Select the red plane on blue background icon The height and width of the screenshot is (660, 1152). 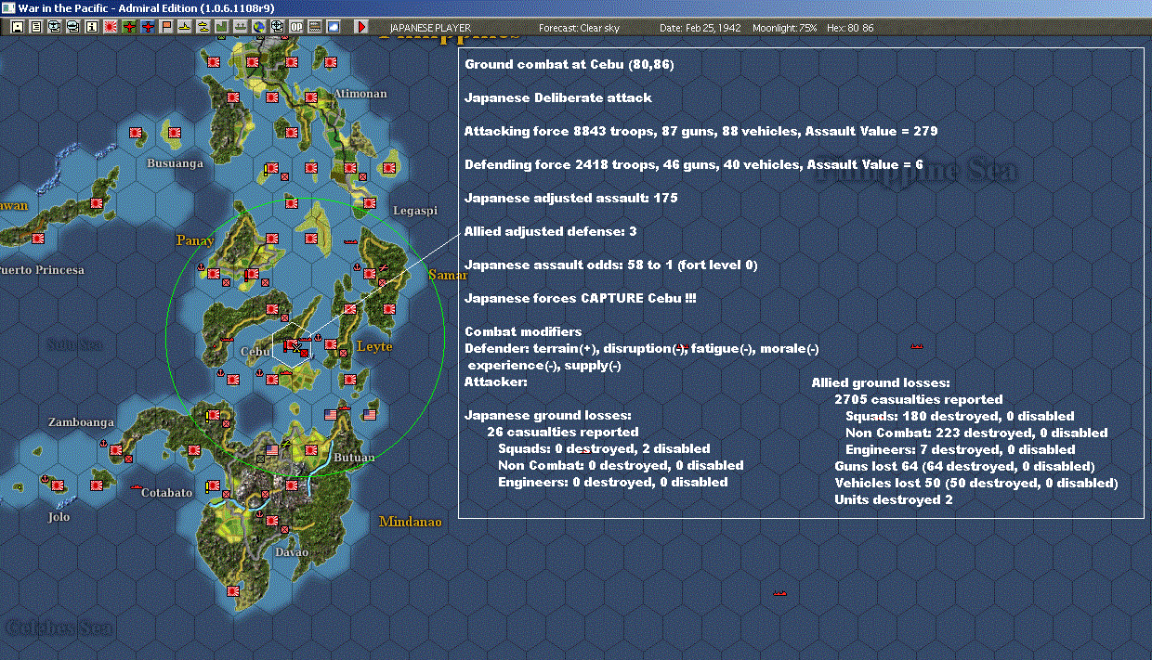148,27
